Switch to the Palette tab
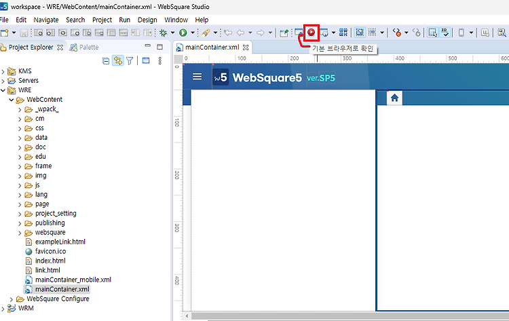 (x=84, y=48)
